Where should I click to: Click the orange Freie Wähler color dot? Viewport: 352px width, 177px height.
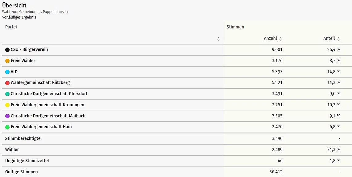click(7, 61)
